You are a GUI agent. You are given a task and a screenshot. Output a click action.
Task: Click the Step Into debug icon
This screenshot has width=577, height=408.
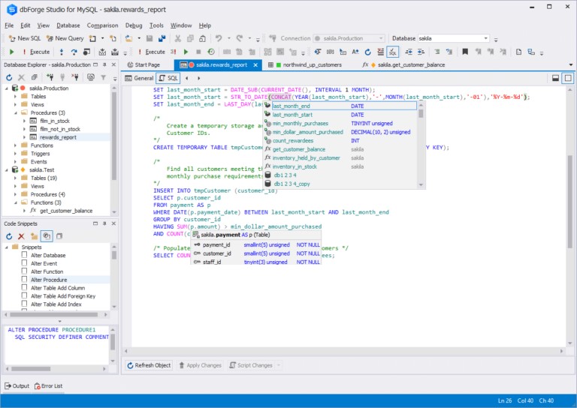pyautogui.click(x=61, y=52)
